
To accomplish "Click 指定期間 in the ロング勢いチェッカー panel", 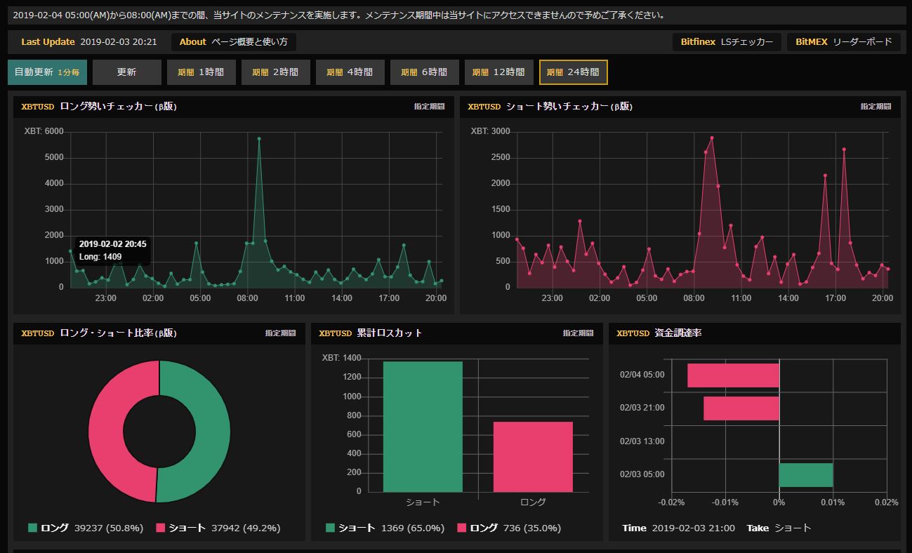I will [x=429, y=107].
